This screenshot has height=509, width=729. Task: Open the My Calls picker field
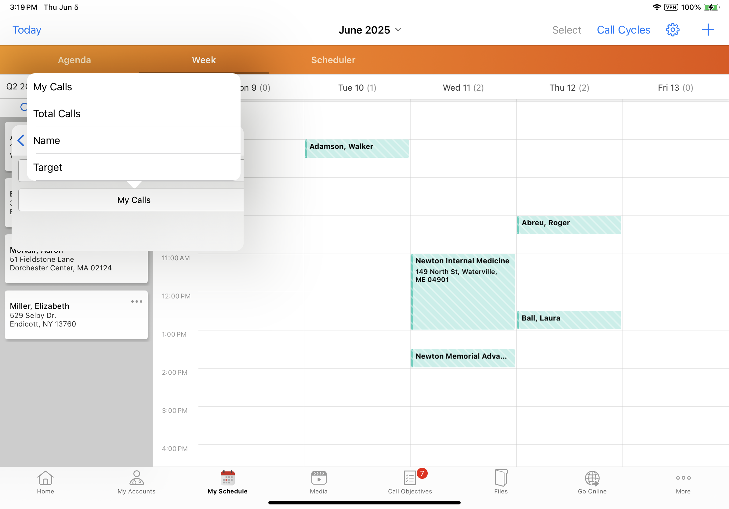(133, 200)
